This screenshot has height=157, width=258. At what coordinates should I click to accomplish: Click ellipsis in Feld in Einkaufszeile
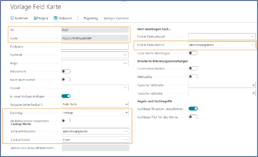[252, 45]
